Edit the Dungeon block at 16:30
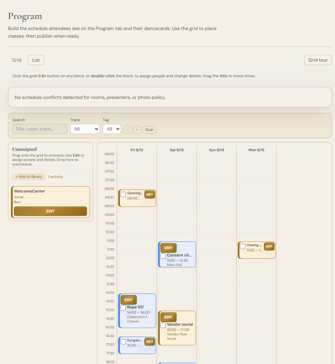Viewport: 335px width, 364px height. point(150,342)
